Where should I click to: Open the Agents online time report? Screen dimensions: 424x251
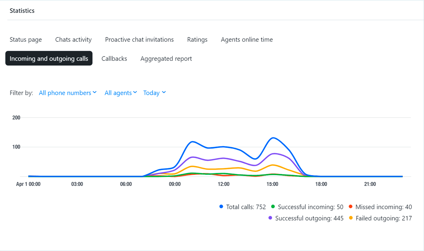pos(246,40)
